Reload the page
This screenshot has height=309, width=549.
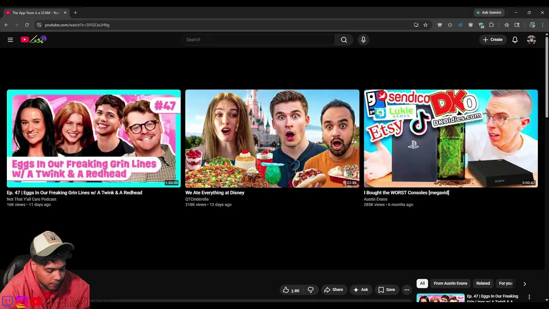27,25
